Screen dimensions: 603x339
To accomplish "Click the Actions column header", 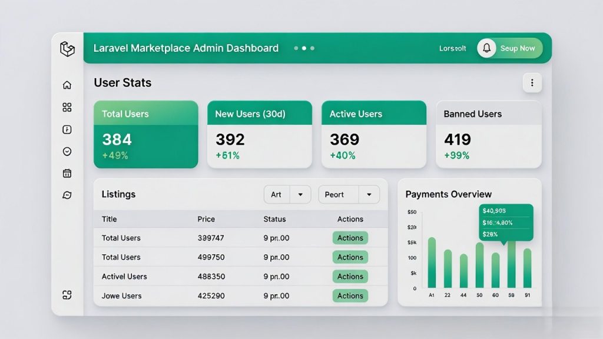I will [x=350, y=219].
